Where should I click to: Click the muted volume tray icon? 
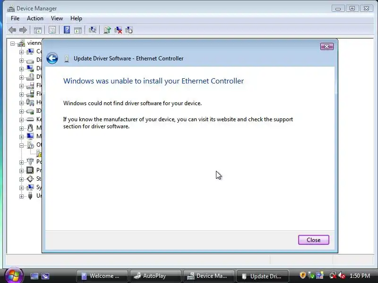tap(342, 275)
